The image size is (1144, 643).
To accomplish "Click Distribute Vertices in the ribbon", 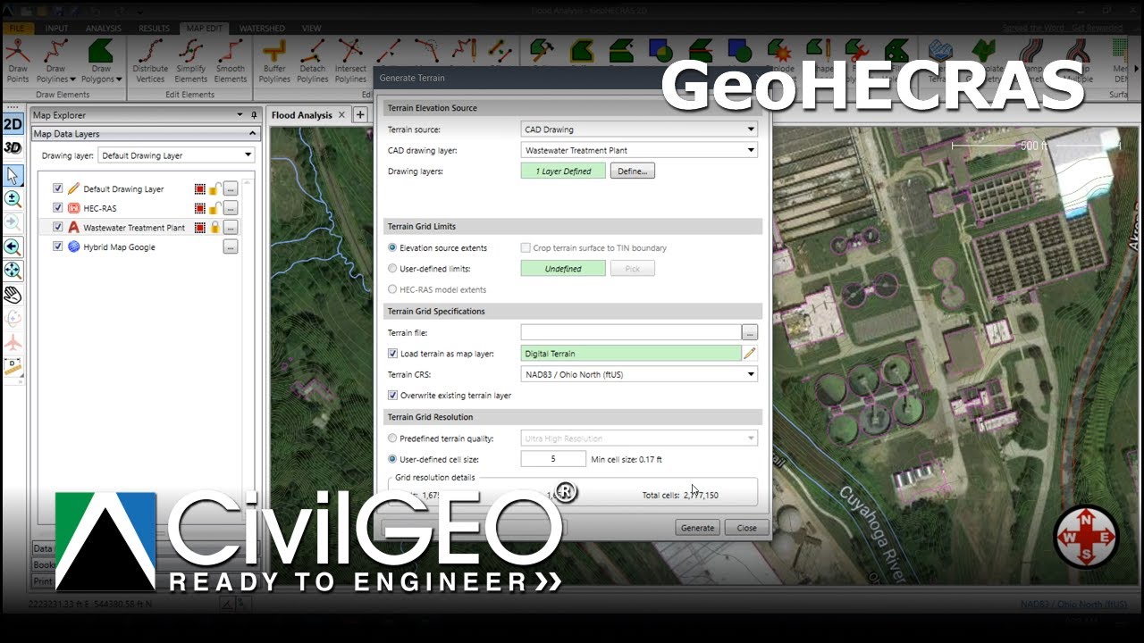I will (150, 61).
